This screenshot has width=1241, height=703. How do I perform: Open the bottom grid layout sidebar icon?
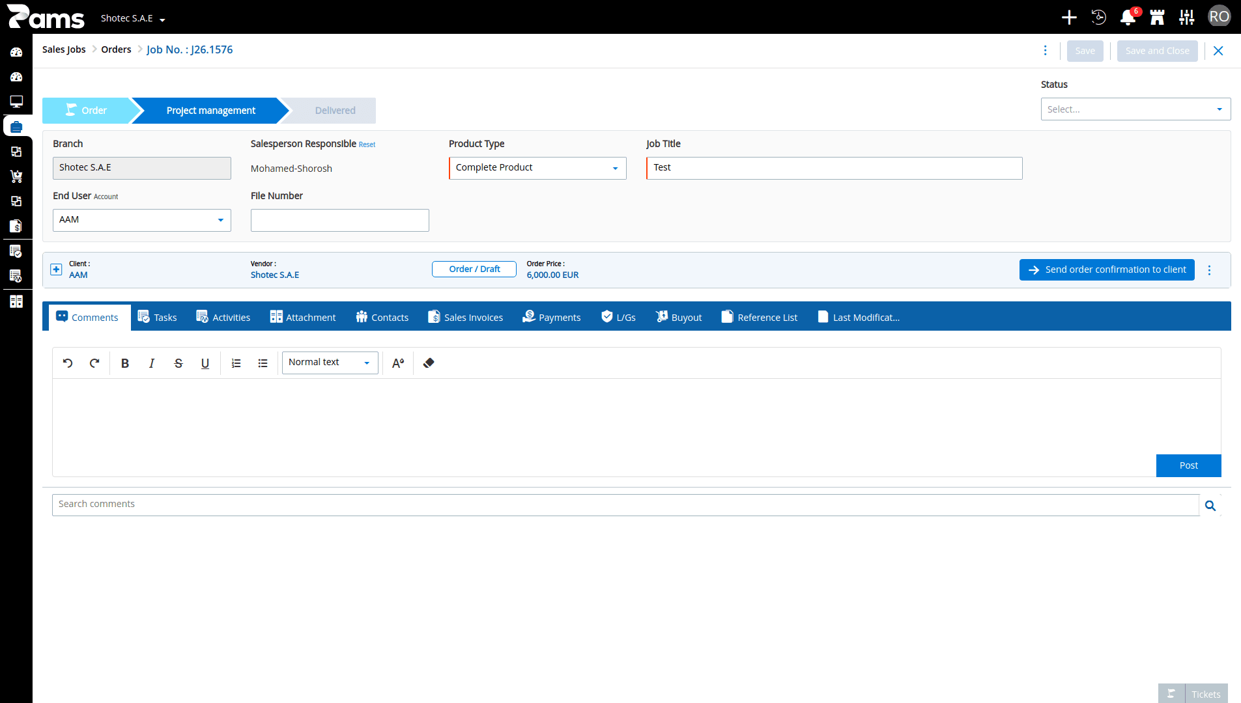pyautogui.click(x=16, y=301)
